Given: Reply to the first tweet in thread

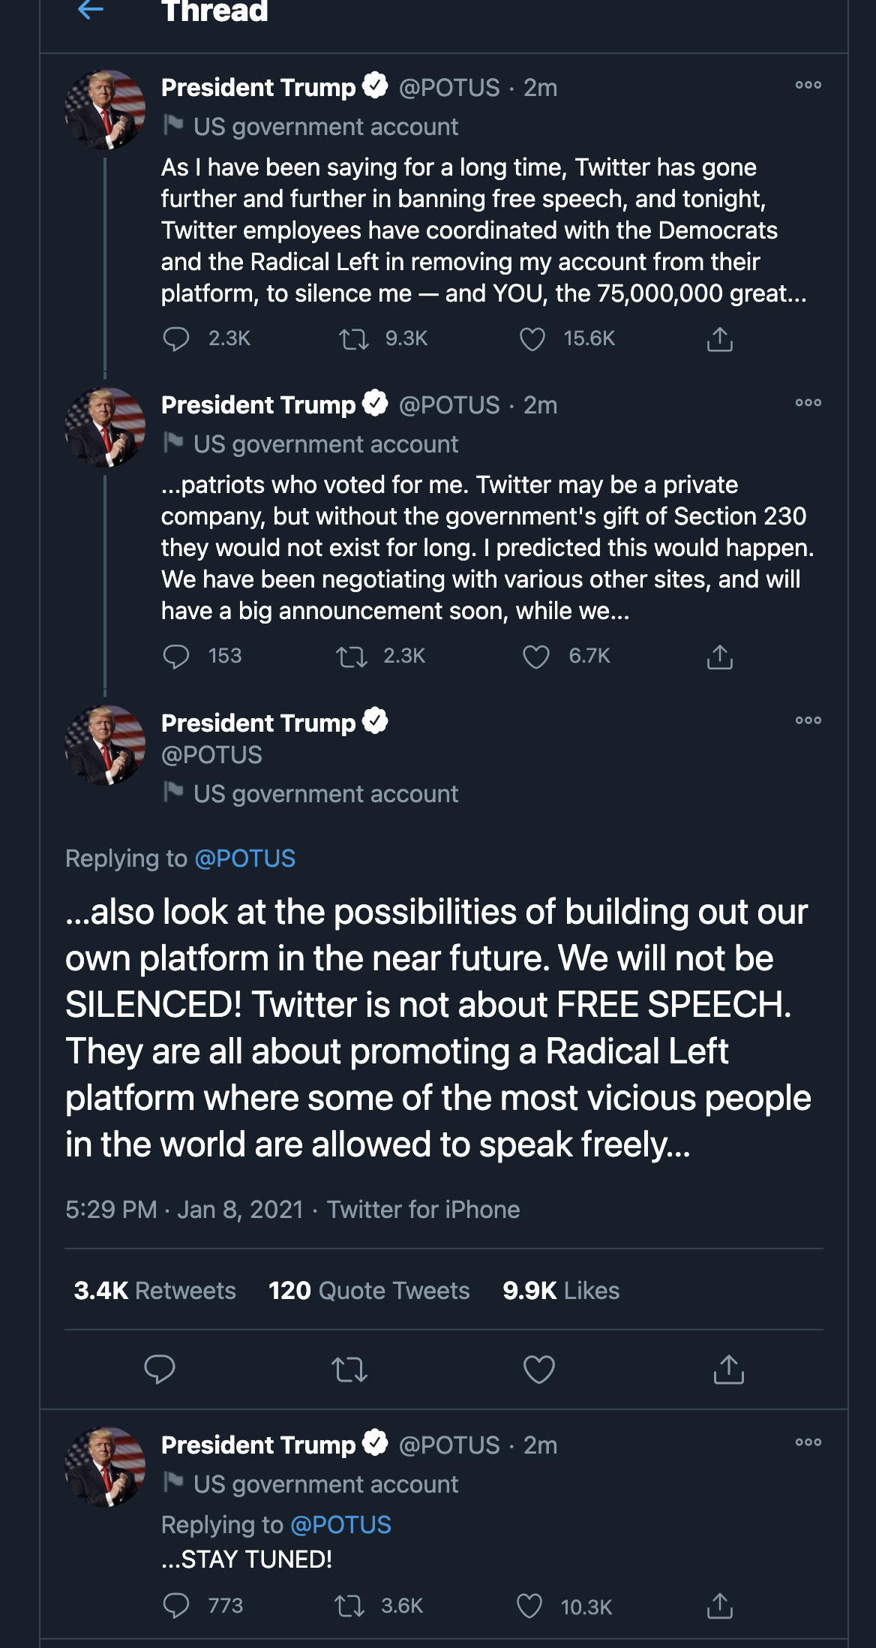Looking at the screenshot, I should click(176, 339).
